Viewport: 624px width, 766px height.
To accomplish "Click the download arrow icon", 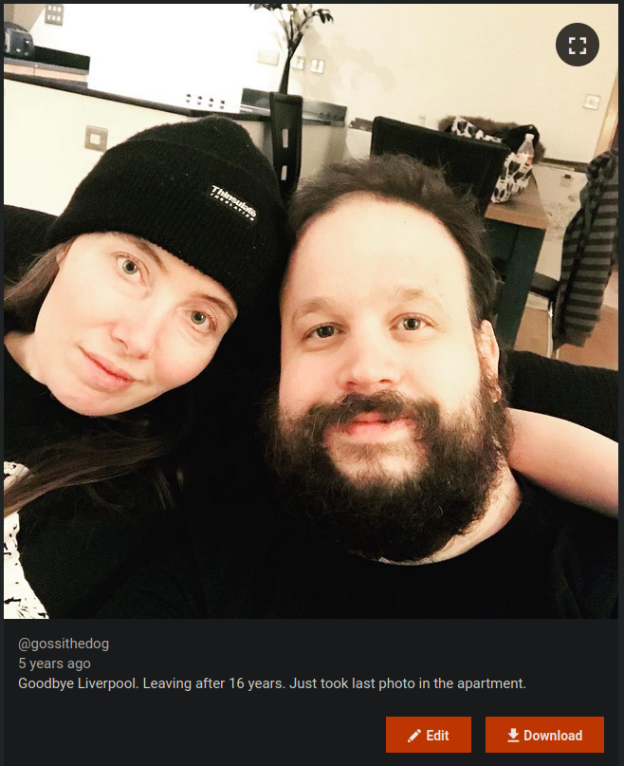I will (513, 735).
